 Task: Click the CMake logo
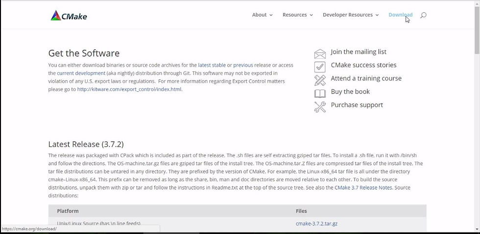click(69, 15)
